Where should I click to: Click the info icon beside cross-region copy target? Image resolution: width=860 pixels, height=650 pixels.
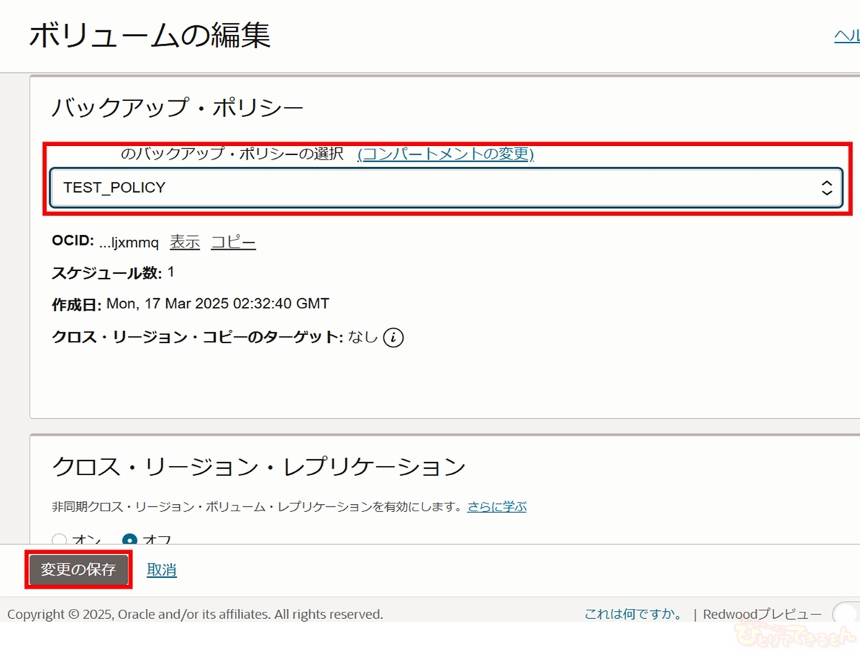point(394,337)
